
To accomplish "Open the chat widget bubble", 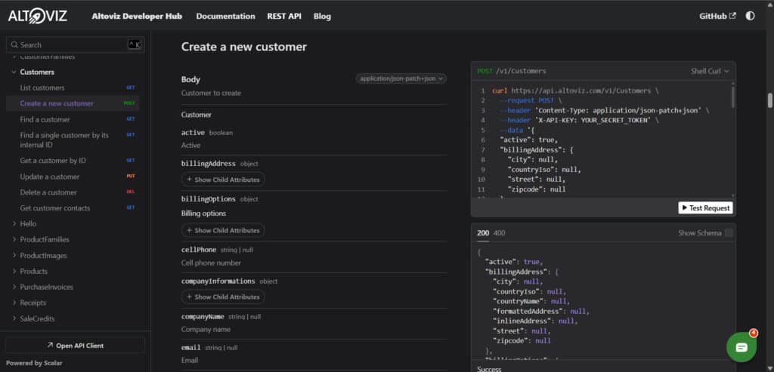I will 741,347.
